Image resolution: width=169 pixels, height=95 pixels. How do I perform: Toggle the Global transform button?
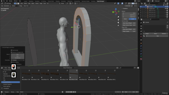tap(125, 19)
